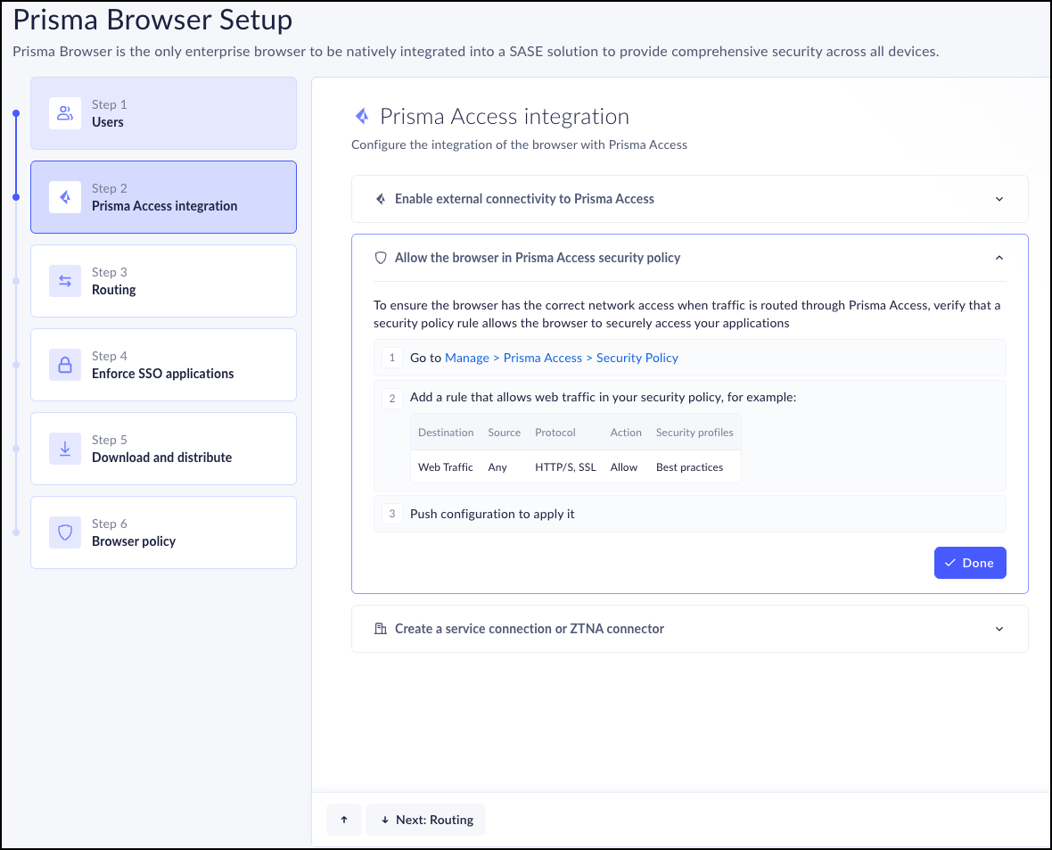Click the Download and distribute icon
The image size is (1052, 850).
(65, 449)
